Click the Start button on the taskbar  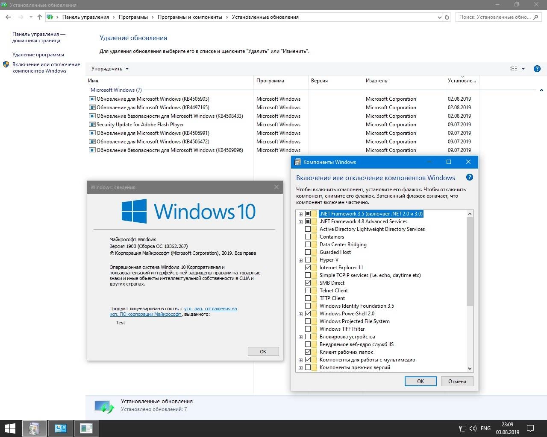[10, 428]
